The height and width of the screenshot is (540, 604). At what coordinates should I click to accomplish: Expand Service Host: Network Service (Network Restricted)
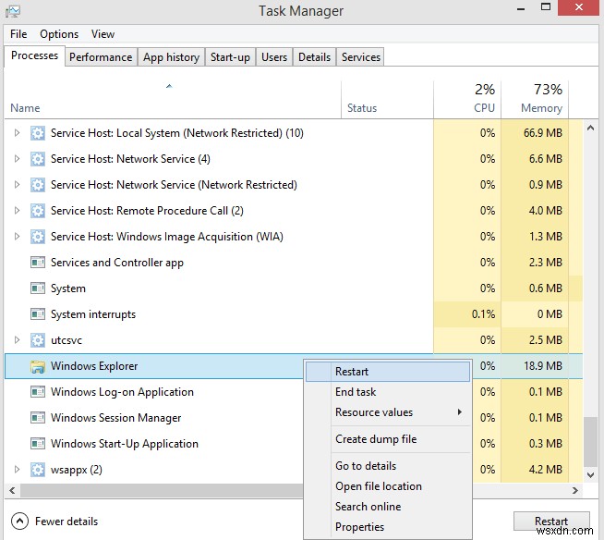pos(17,185)
